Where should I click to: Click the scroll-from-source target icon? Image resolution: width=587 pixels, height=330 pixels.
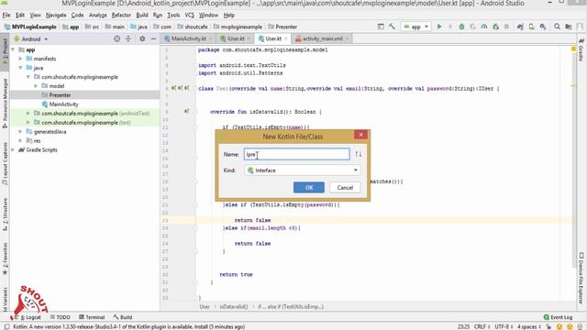[x=116, y=38]
